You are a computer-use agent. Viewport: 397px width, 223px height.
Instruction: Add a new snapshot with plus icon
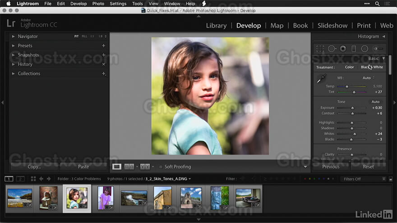click(x=104, y=55)
